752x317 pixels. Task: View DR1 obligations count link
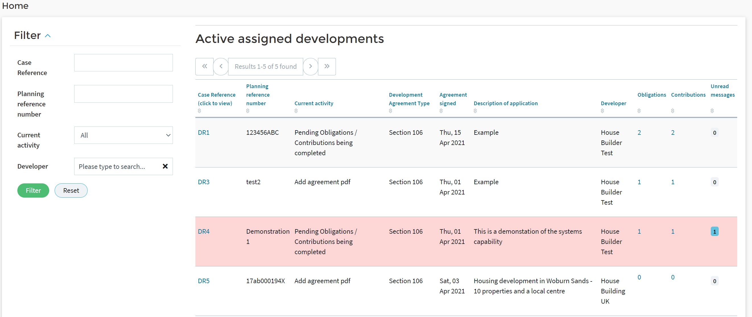click(639, 132)
